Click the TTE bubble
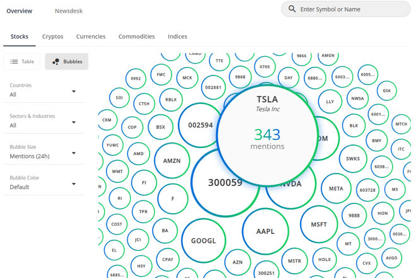Image resolution: width=416 pixels, height=278 pixels. pos(219,61)
